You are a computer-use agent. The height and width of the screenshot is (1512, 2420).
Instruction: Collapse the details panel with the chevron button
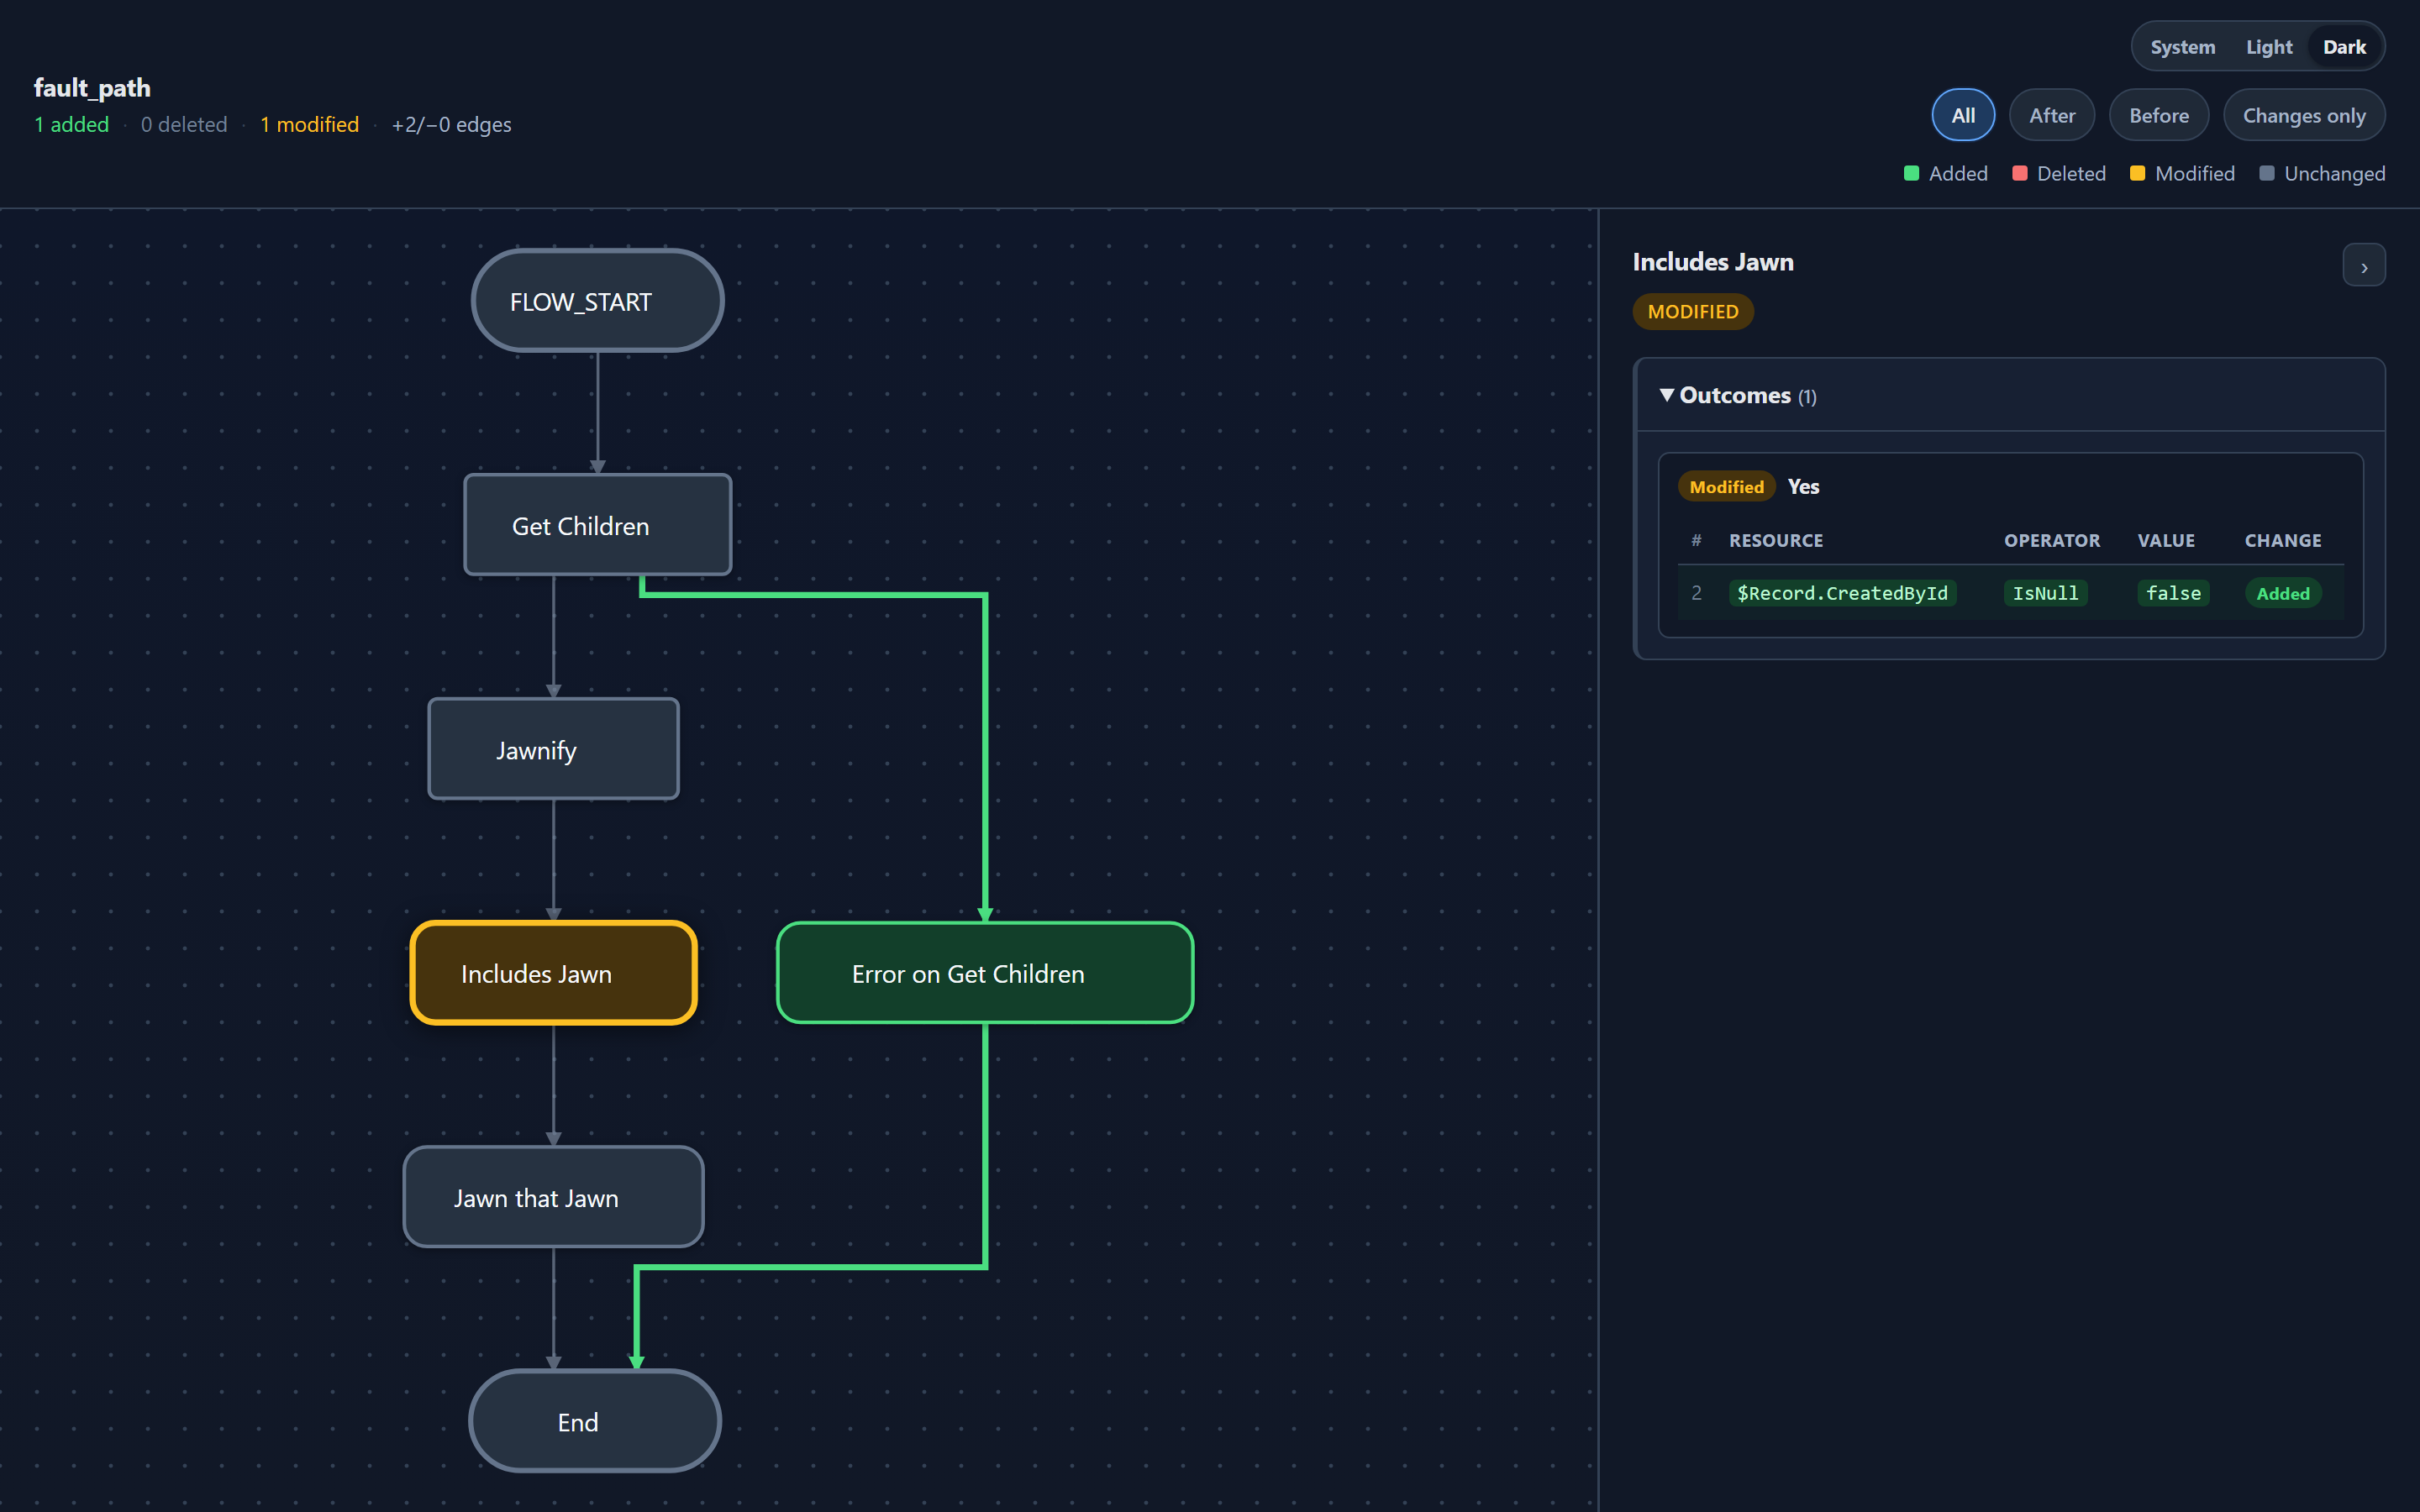tap(2363, 266)
